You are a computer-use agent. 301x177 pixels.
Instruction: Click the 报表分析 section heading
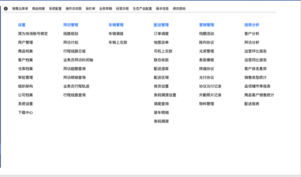pyautogui.click(x=252, y=25)
